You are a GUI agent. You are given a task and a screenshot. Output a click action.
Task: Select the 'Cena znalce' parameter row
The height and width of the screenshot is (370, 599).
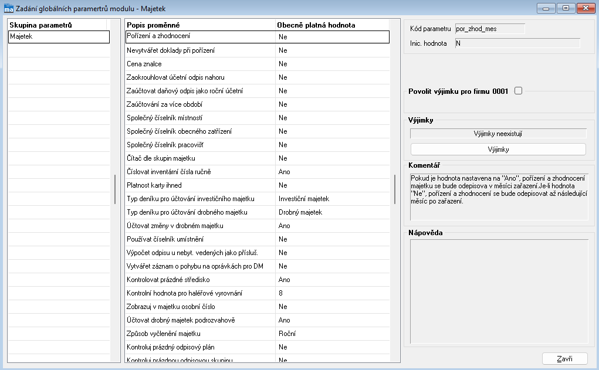click(x=258, y=64)
